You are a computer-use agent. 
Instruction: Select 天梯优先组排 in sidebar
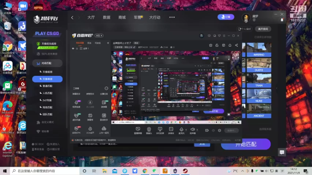point(47,45)
